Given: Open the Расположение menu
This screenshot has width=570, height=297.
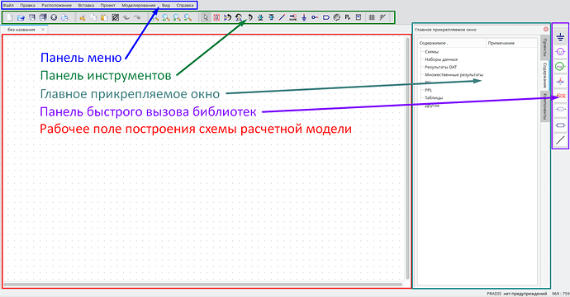Looking at the screenshot, I should (57, 6).
